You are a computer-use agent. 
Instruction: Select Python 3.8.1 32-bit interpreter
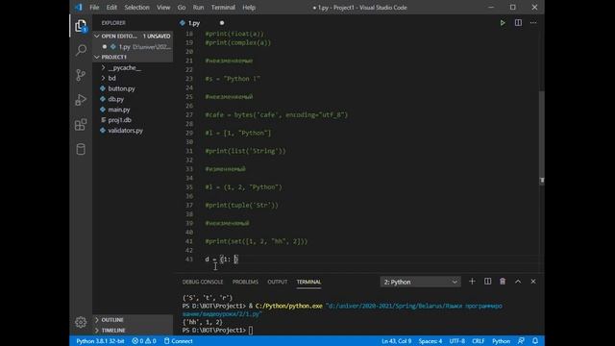(100, 341)
